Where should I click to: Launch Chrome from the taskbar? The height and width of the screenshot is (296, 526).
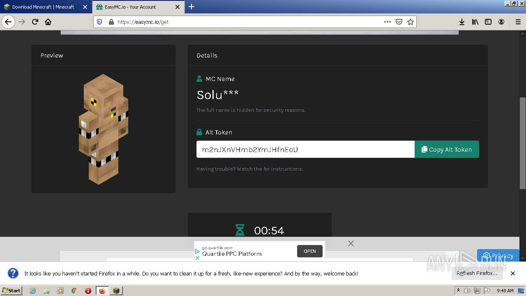pyautogui.click(x=74, y=291)
